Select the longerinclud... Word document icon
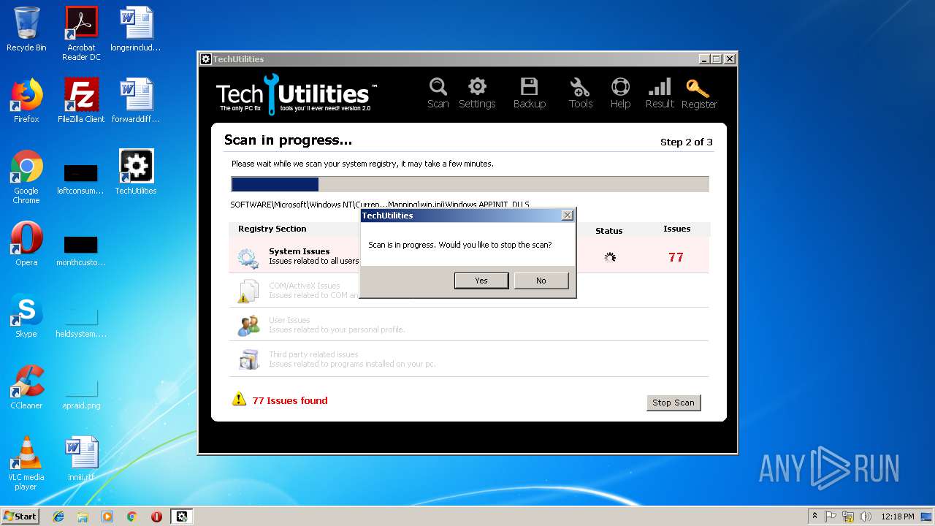 [136, 29]
